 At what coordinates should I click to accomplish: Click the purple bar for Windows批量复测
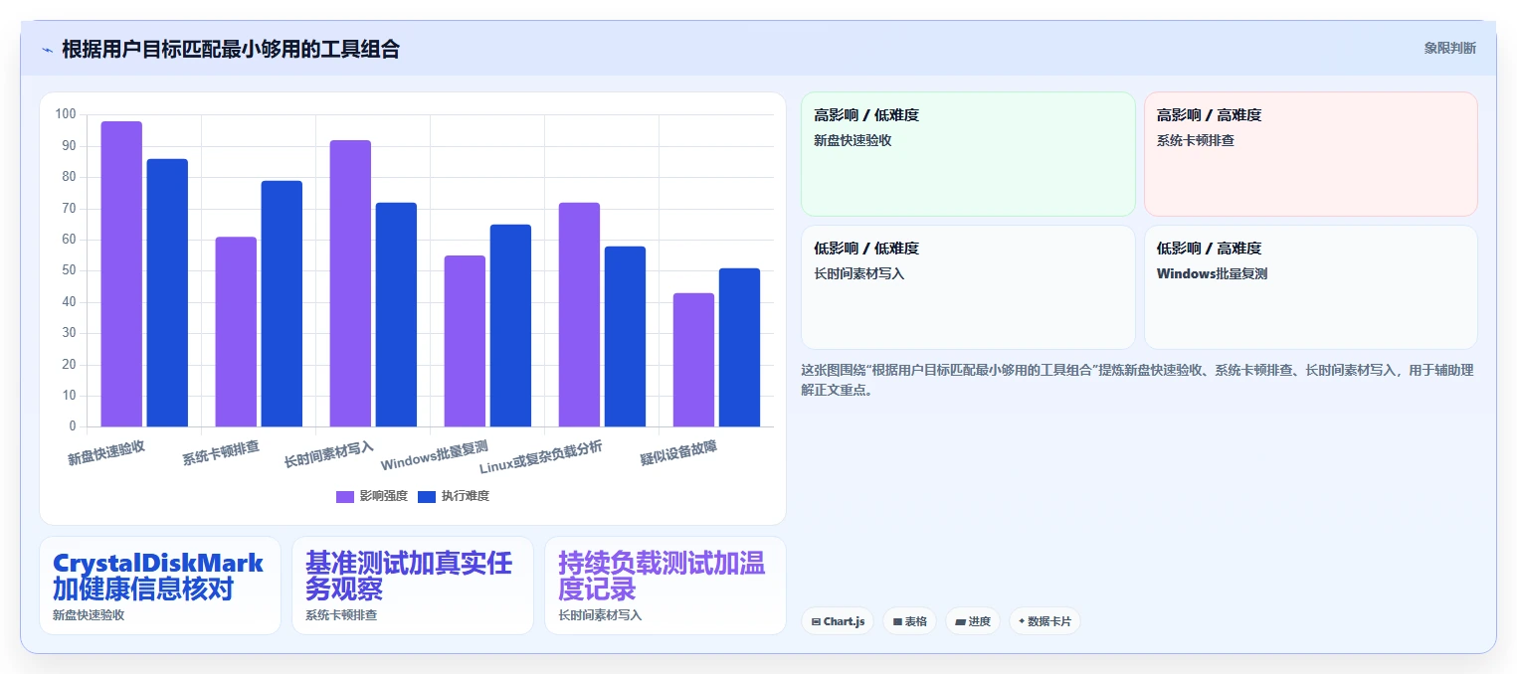click(465, 341)
